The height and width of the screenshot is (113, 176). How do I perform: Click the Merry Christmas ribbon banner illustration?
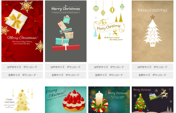click(x=109, y=27)
